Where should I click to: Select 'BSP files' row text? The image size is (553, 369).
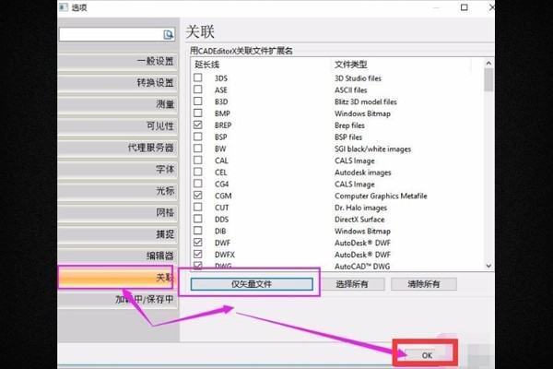348,137
